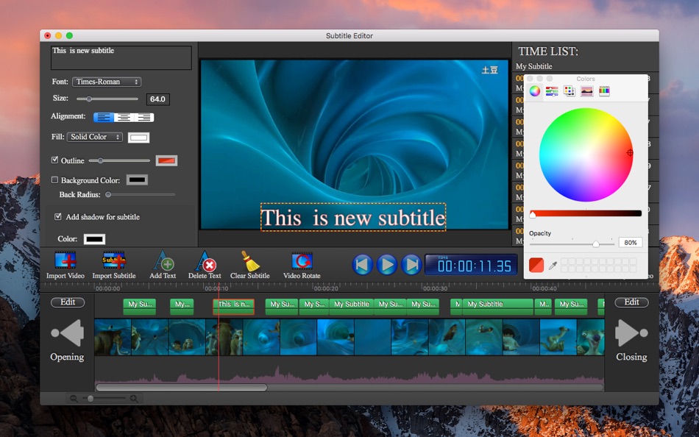Click the Delete Text icon
The height and width of the screenshot is (437, 699).
click(x=205, y=261)
